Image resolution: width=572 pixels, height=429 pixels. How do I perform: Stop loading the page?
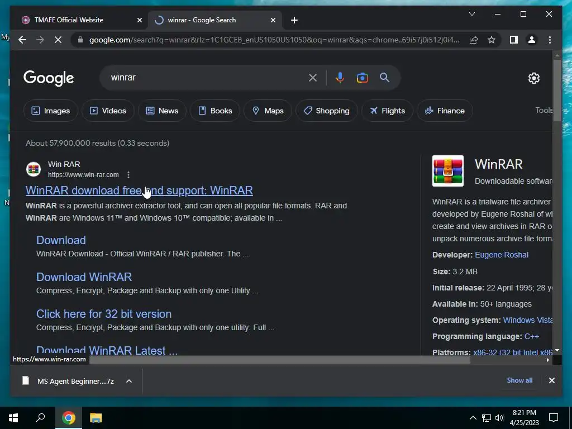(58, 40)
